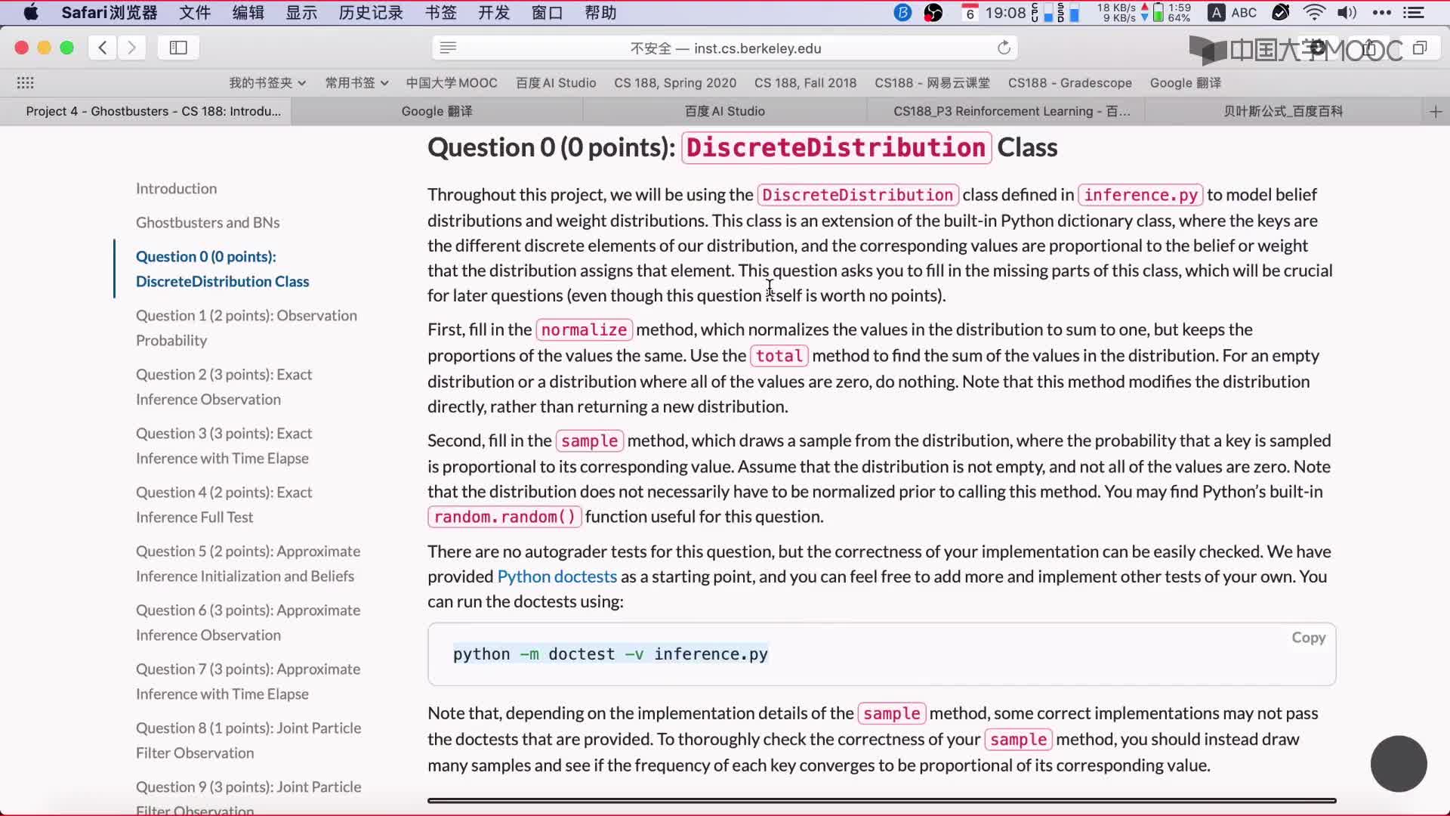This screenshot has height=816, width=1450.
Task: Open the Apple menu
Action: pyautogui.click(x=31, y=13)
